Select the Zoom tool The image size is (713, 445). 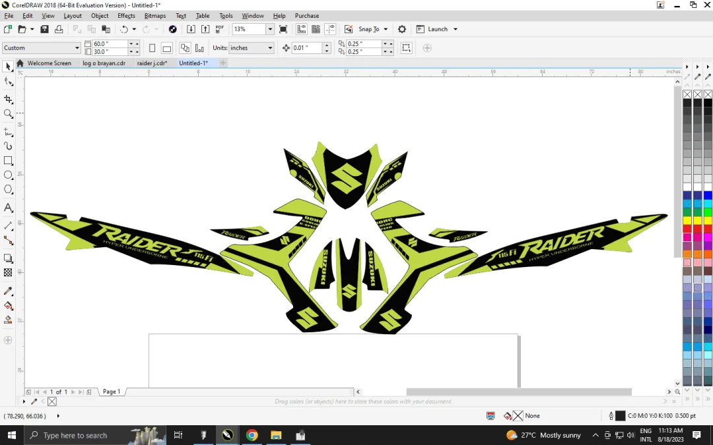click(x=8, y=113)
